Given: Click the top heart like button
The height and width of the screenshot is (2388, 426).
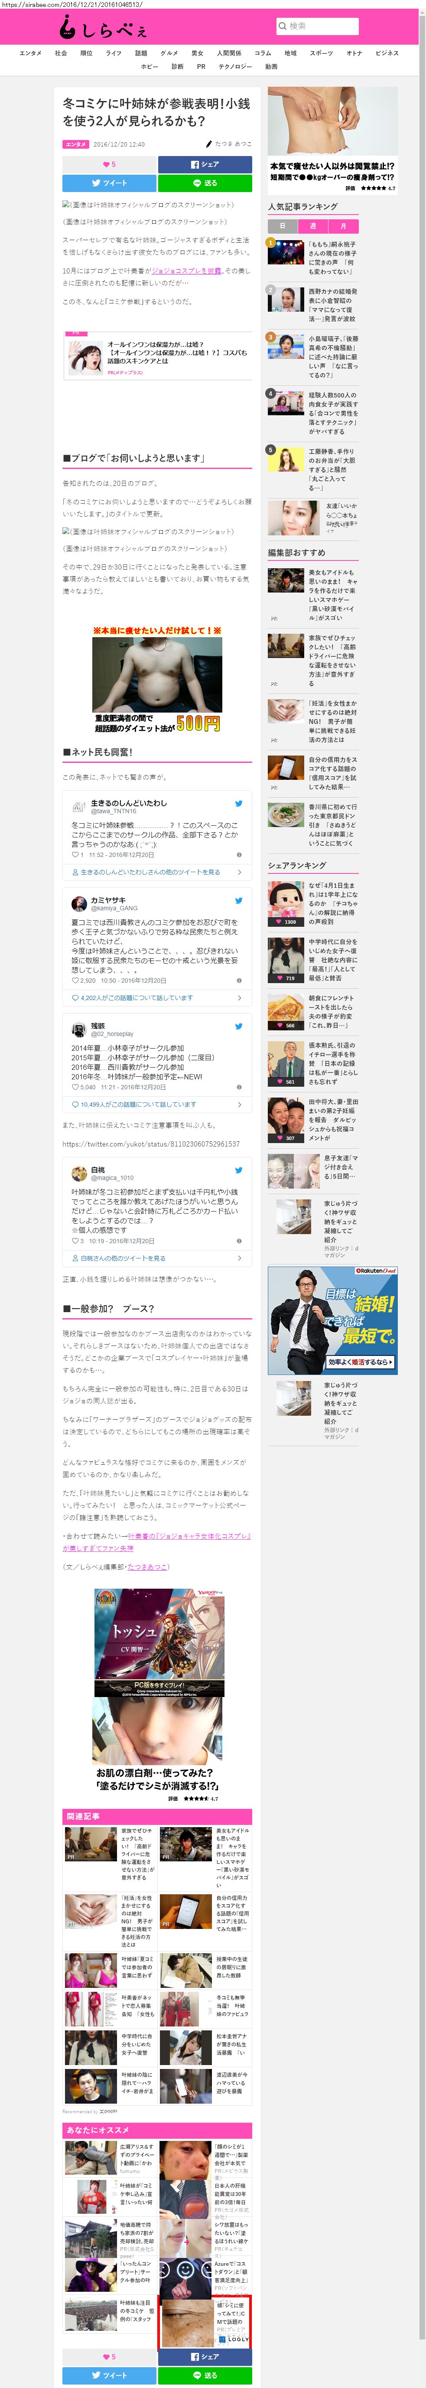Looking at the screenshot, I should 108,164.
